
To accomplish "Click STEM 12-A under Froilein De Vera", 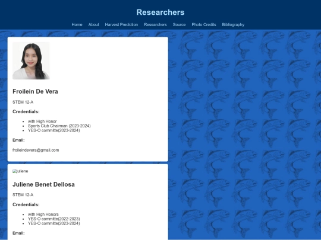I will [23, 102].
